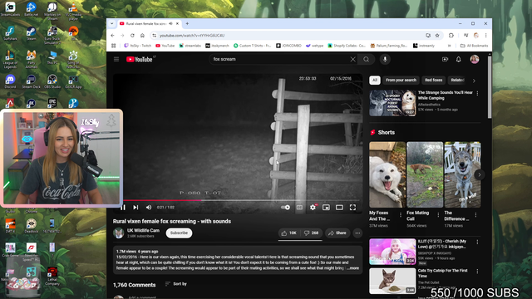Expand description with ...more
The height and width of the screenshot is (299, 532).
(x=352, y=267)
